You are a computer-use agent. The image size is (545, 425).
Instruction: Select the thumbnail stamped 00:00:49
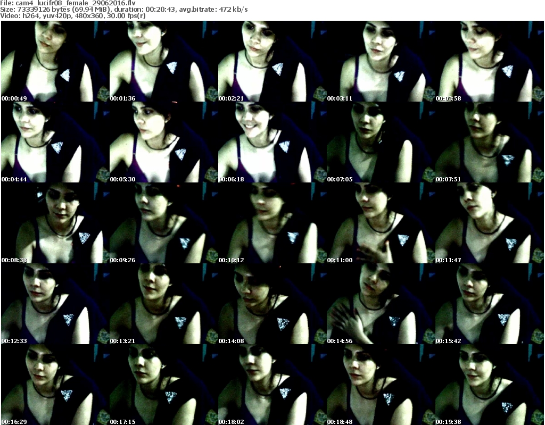tap(55, 61)
